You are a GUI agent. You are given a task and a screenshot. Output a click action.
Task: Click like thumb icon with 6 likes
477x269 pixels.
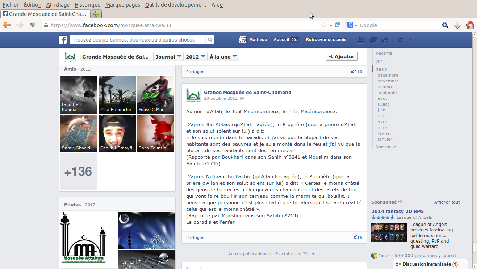[x=356, y=237]
